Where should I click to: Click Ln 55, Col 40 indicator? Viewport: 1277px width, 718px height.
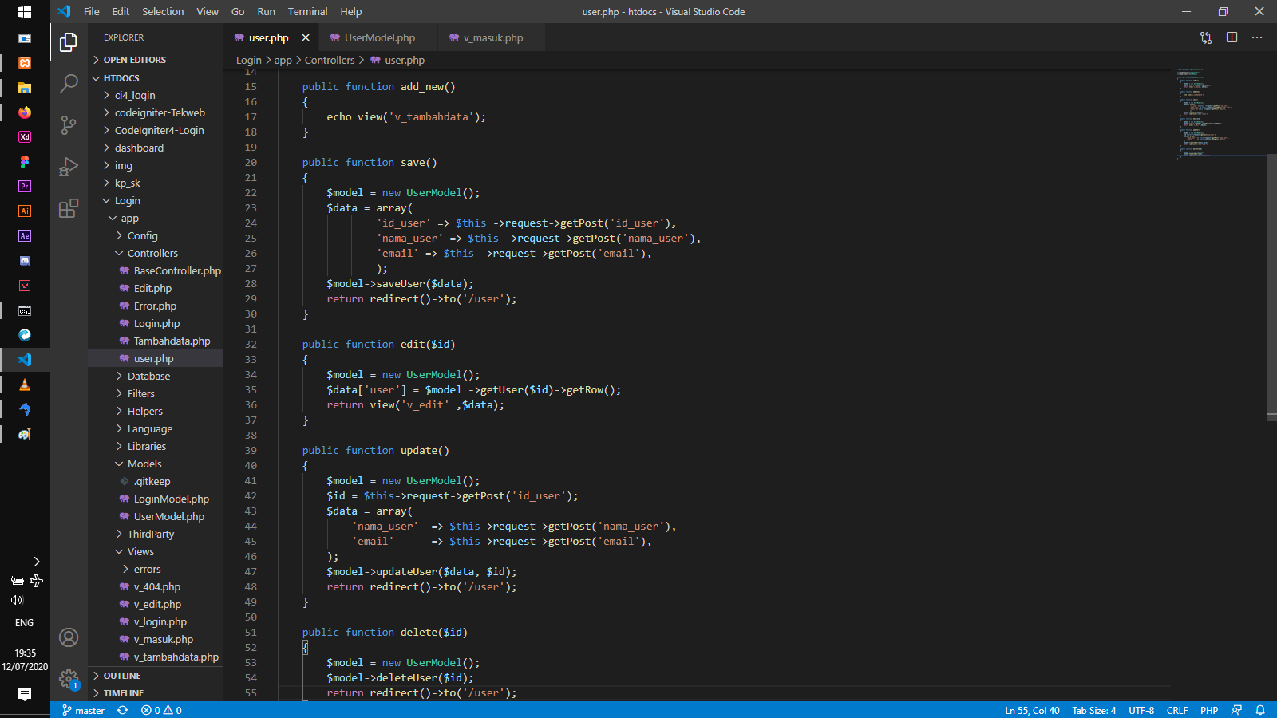pos(1032,710)
